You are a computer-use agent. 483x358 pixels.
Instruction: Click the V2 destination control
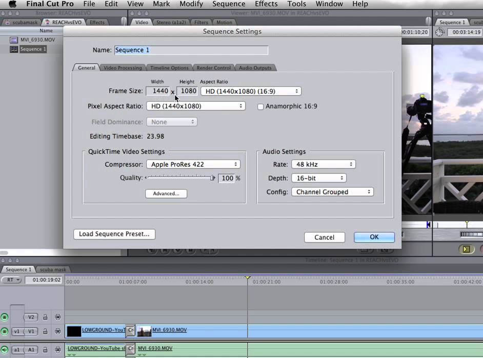[31, 317]
